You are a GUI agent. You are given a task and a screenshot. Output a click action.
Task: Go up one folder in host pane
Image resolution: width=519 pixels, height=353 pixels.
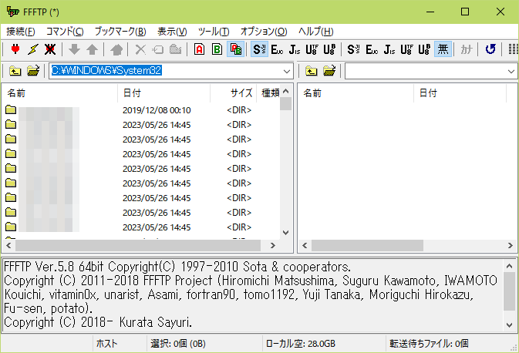coord(312,71)
